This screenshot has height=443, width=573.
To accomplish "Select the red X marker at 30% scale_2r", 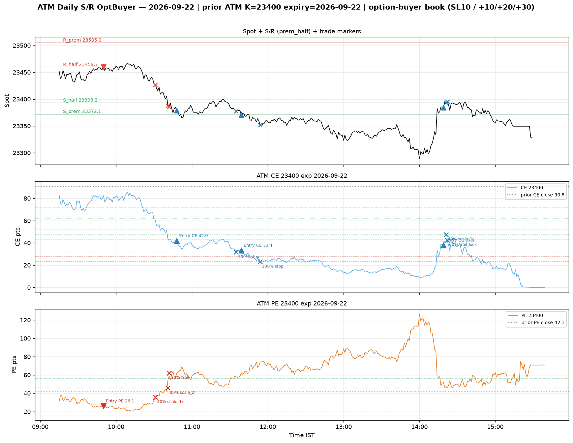I will pyautogui.click(x=168, y=388).
